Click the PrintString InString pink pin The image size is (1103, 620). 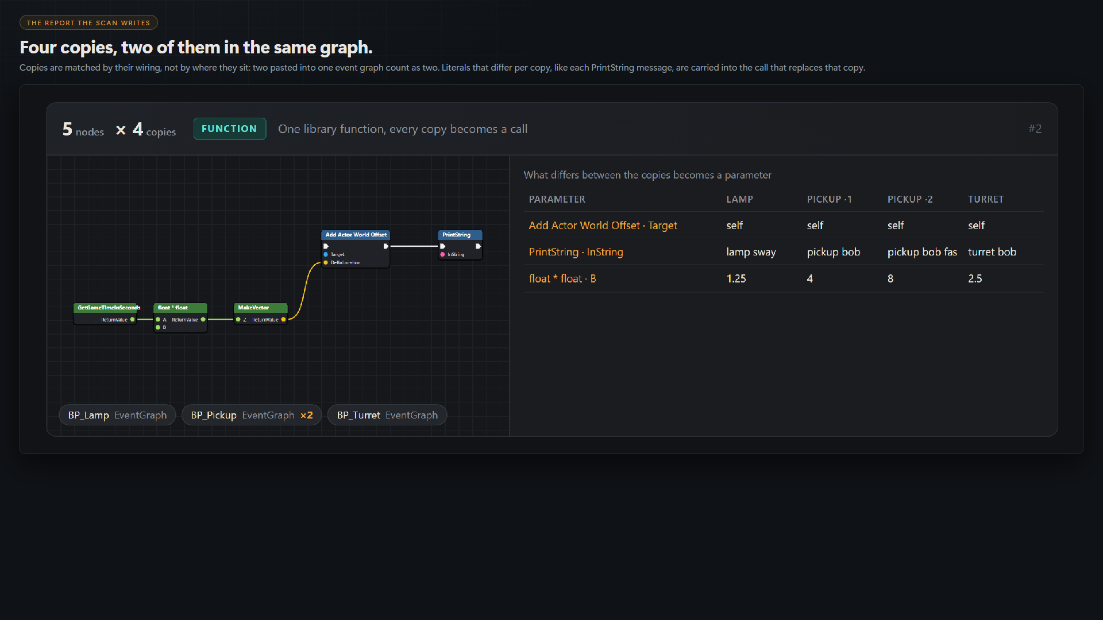click(442, 254)
